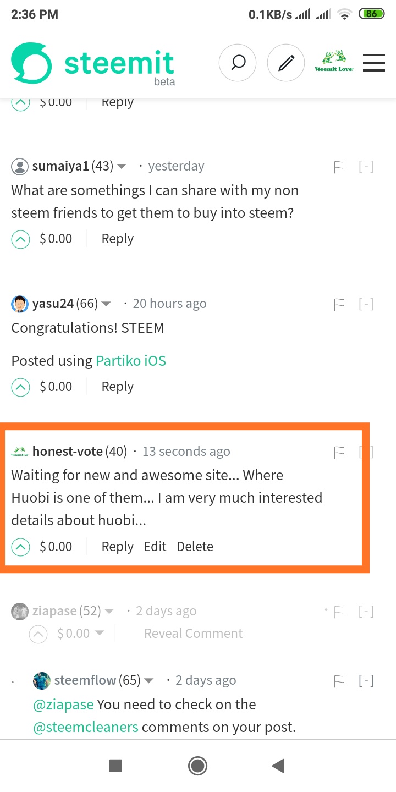Delete honest-vote's comment
The height and width of the screenshot is (792, 396).
point(195,547)
